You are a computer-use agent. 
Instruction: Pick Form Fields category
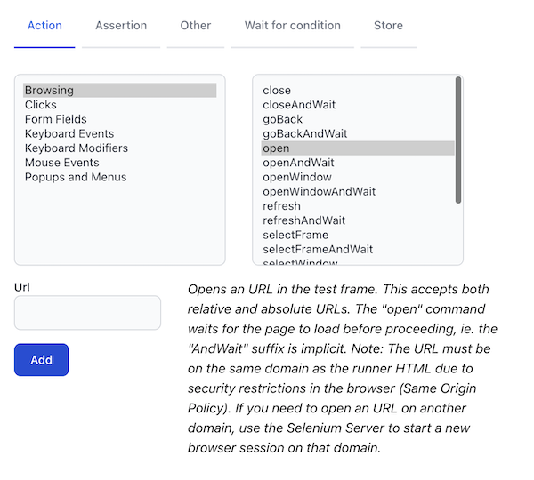click(120, 119)
